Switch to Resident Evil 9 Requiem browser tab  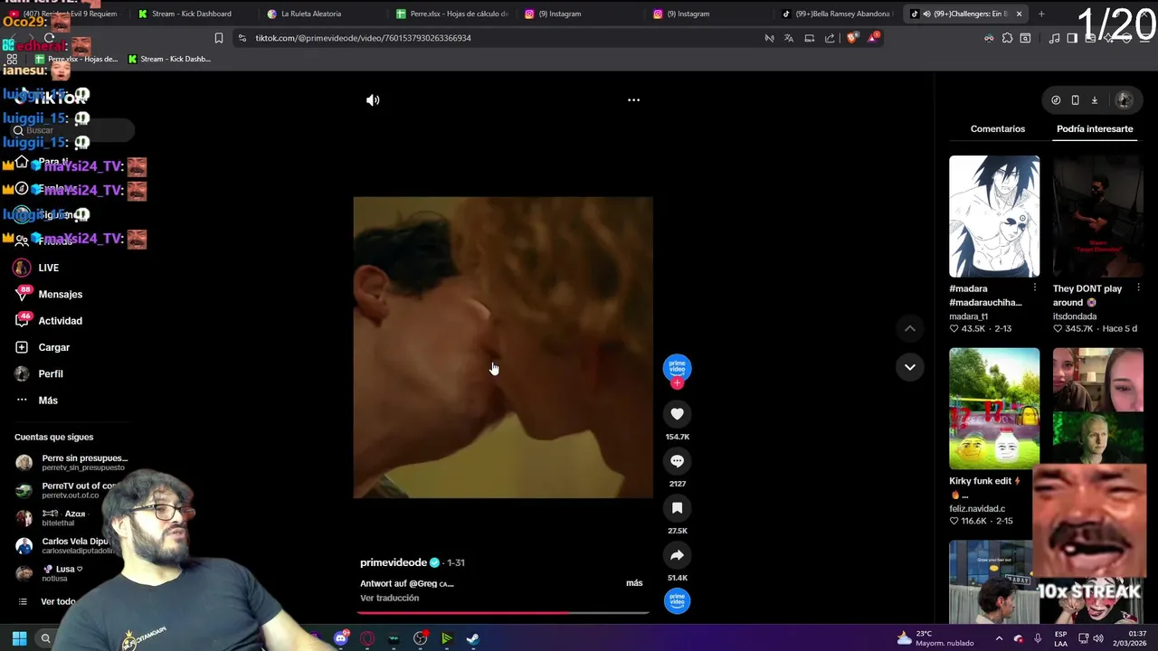tap(65, 14)
